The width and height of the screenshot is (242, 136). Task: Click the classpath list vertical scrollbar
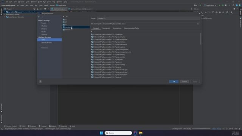(x=201, y=39)
